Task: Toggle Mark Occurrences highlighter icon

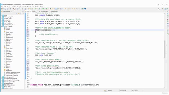Action: tap(56, 9)
